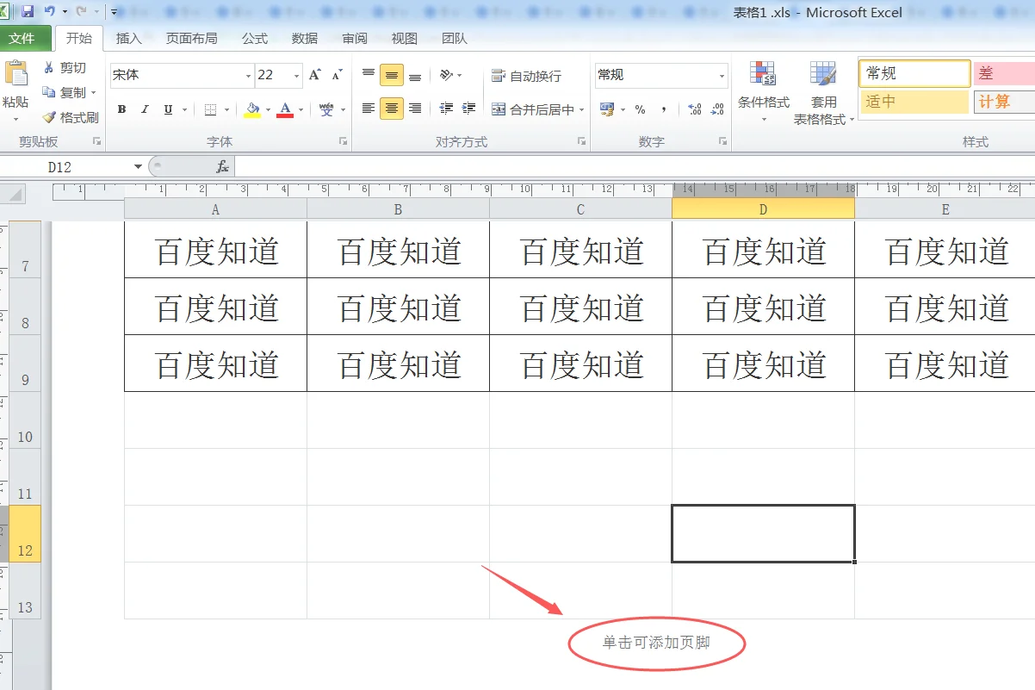Click '单击可添加页脚' to add footer

pos(656,643)
